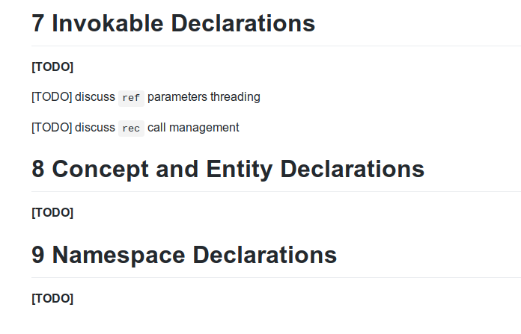Click the section number "7" in the heading
Image resolution: width=521 pixels, height=334 pixels.
point(38,23)
